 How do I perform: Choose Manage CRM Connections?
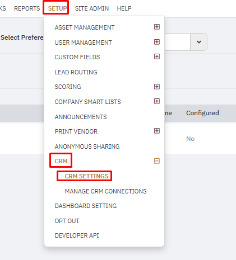coord(105,191)
